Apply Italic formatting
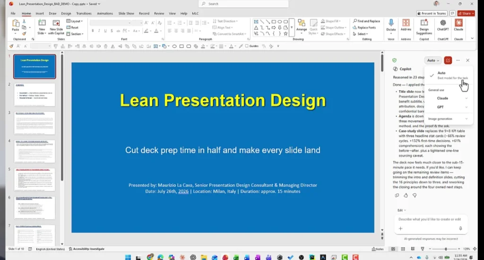Viewport: 484px width, 260px height. coord(99,31)
